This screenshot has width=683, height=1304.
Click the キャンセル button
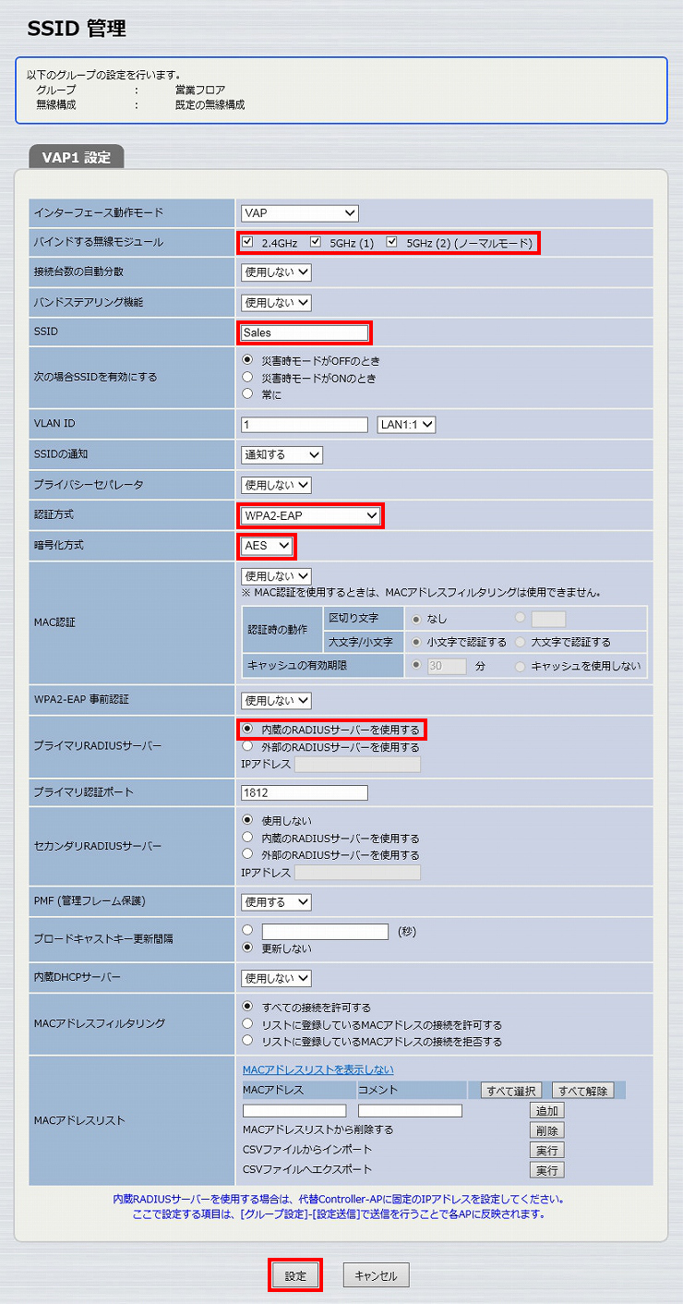pyautogui.click(x=376, y=1276)
